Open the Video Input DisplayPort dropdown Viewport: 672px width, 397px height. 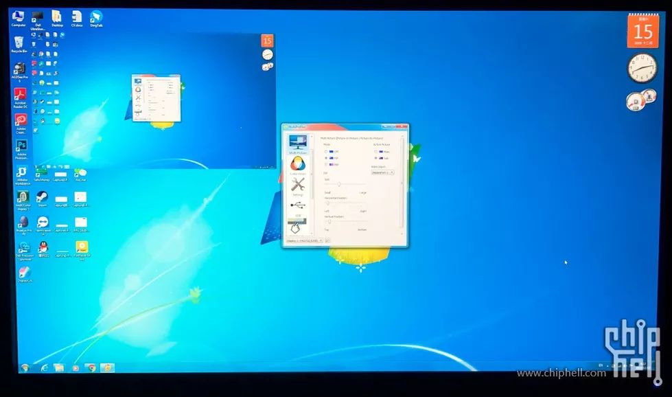[x=383, y=172]
